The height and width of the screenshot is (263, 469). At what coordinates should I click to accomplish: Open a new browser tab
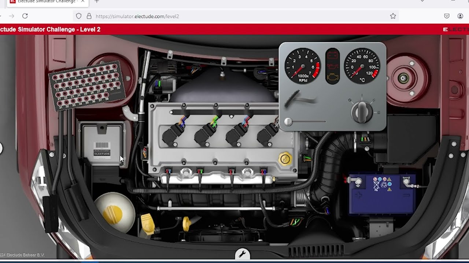pos(96,1)
